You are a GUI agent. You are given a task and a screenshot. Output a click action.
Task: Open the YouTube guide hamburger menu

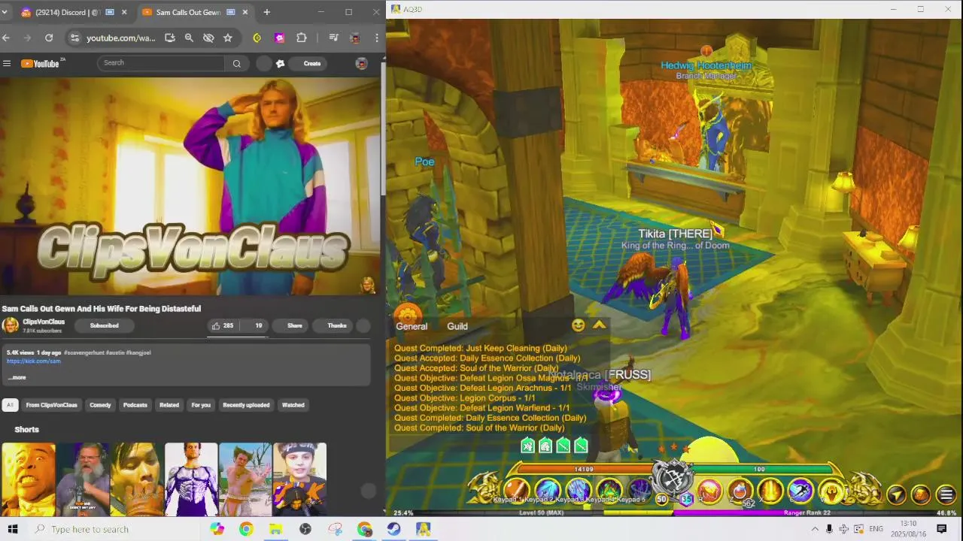[x=7, y=63]
